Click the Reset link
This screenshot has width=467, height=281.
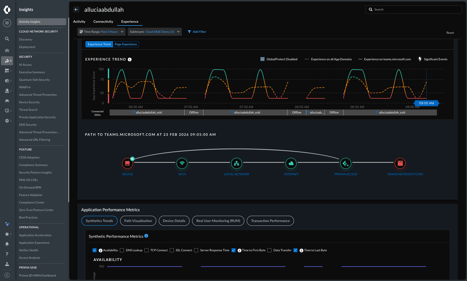(x=450, y=33)
